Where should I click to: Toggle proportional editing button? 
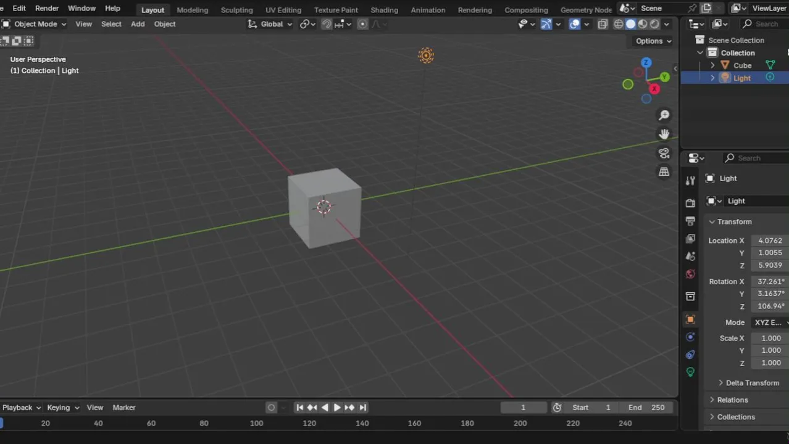click(362, 24)
